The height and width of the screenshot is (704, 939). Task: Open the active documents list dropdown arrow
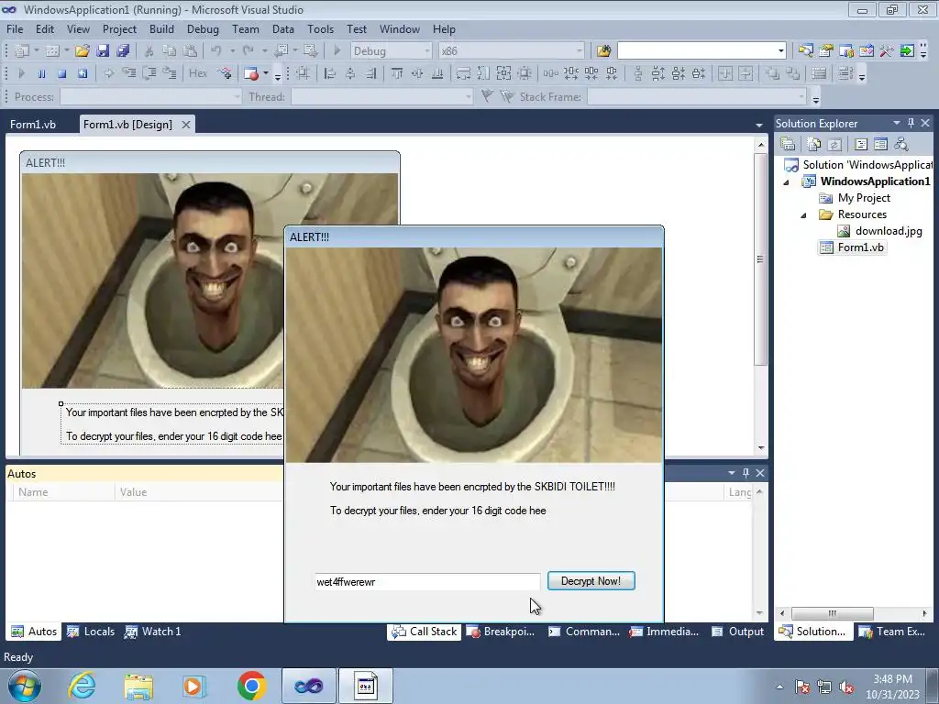(x=759, y=125)
